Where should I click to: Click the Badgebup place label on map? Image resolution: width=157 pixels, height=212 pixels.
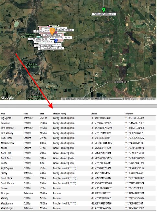tap(120, 82)
